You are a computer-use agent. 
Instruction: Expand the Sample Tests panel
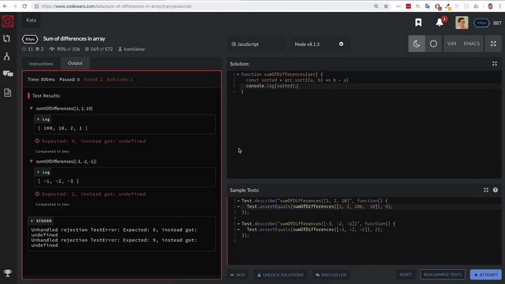[486, 190]
